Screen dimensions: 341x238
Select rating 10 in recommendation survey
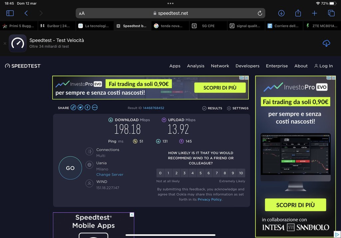tap(241, 173)
